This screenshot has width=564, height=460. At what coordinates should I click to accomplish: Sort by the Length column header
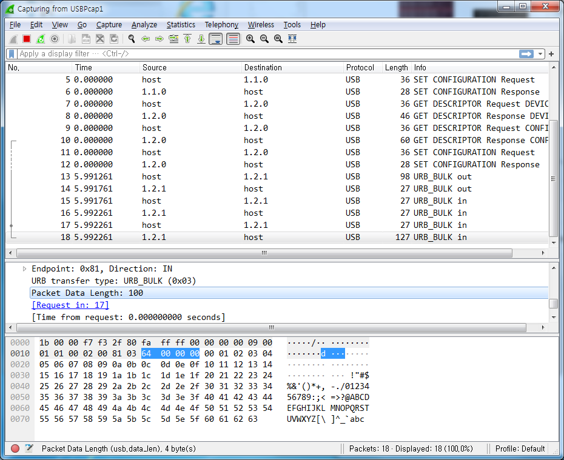coord(397,67)
